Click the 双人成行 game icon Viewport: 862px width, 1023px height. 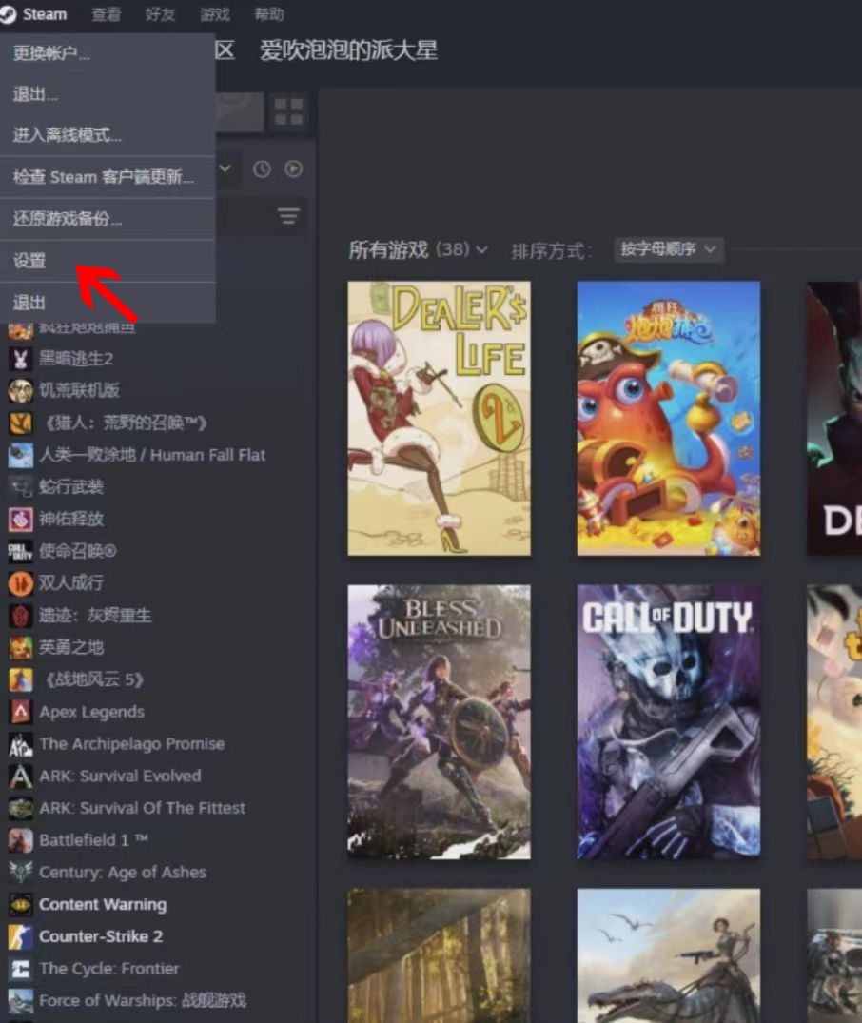pos(20,582)
